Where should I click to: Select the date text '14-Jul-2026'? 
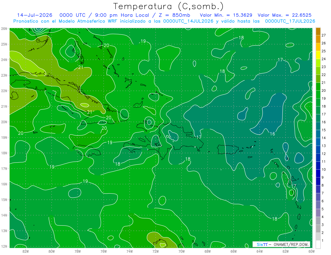click(35, 15)
